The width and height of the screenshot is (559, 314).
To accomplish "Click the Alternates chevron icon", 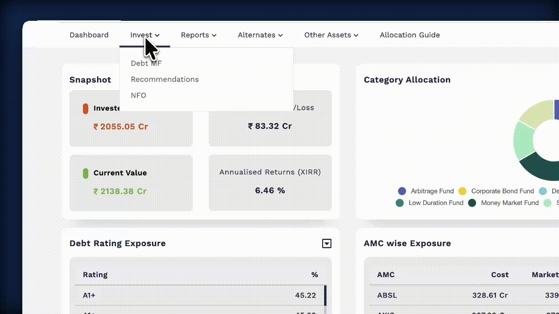I will [x=280, y=35].
